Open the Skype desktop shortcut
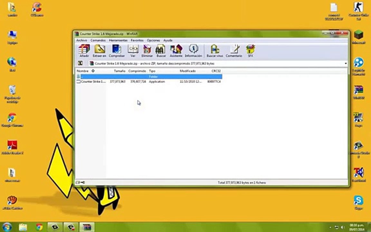The image size is (371, 232). click(x=358, y=203)
